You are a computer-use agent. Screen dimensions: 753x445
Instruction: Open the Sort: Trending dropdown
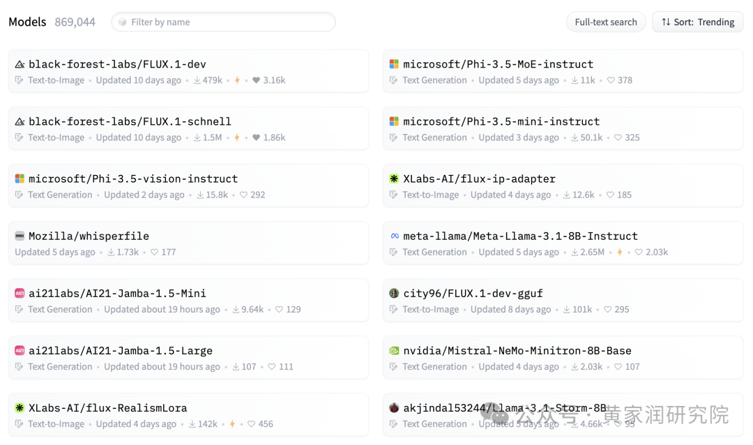697,22
